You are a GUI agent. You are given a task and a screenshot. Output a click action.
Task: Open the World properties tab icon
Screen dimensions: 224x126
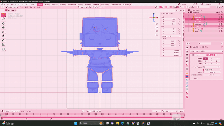point(187,65)
